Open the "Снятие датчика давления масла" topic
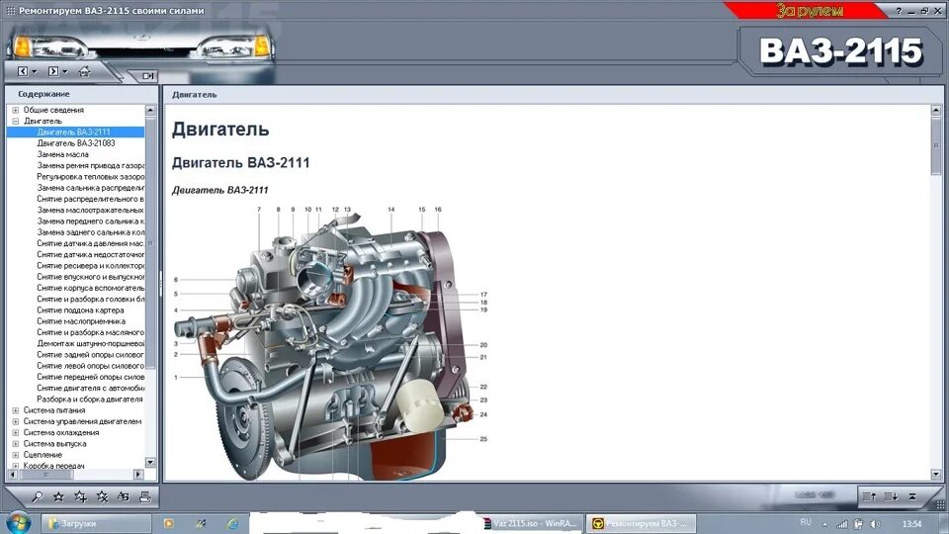 click(x=90, y=243)
